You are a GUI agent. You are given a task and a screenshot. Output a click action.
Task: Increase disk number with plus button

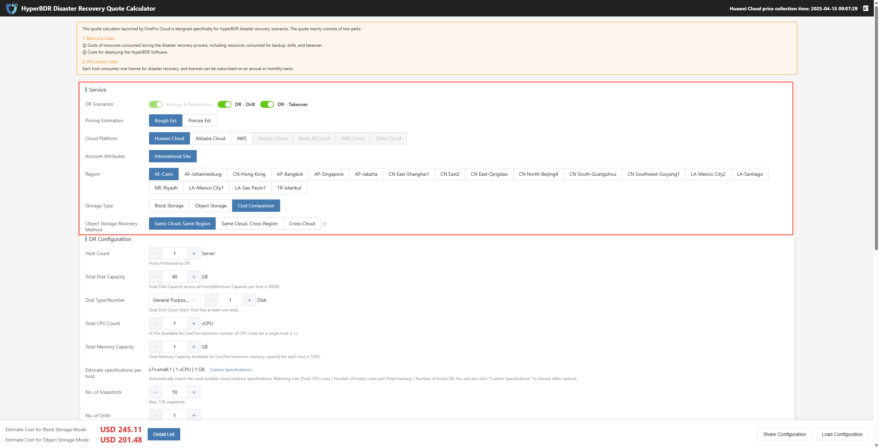[x=249, y=300]
